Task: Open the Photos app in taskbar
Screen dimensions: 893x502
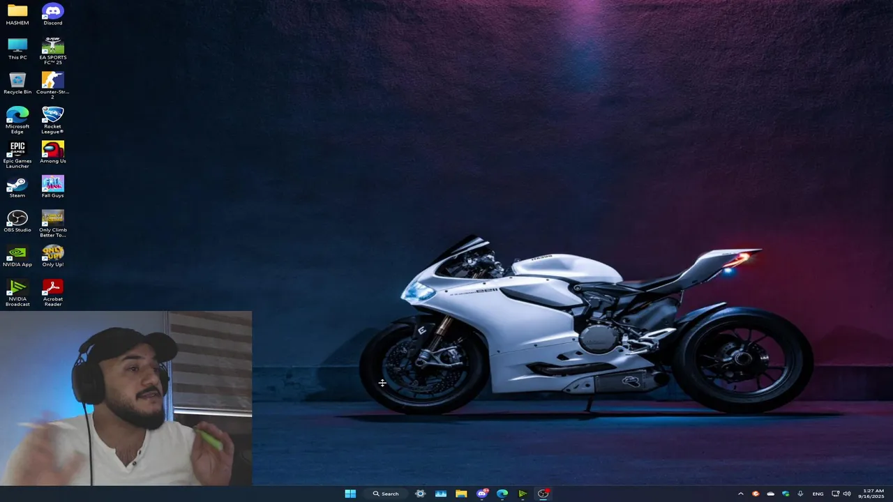Action: [x=441, y=494]
